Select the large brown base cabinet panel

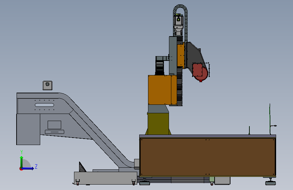click(x=207, y=157)
